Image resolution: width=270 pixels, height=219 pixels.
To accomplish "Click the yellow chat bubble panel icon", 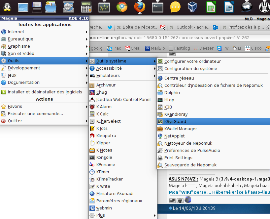I will [175, 7].
